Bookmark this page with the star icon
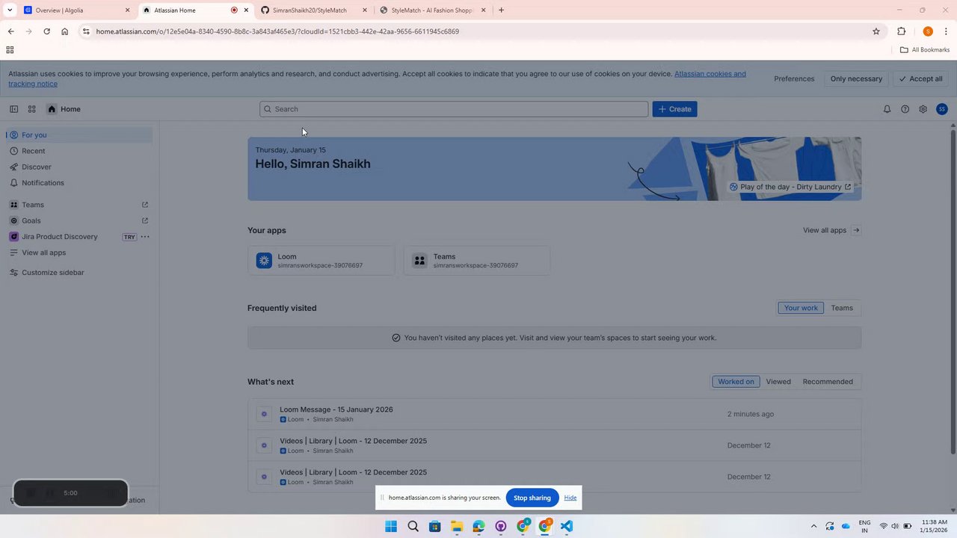Screen dimensions: 957x538 pyautogui.click(x=876, y=31)
